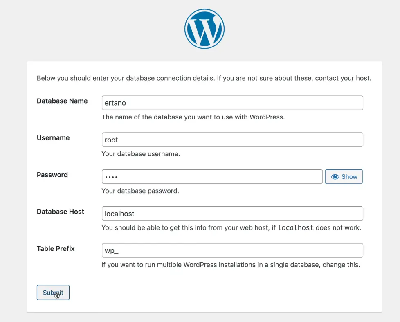The image size is (400, 322).
Task: Select the masked Password input field
Action: (212, 177)
